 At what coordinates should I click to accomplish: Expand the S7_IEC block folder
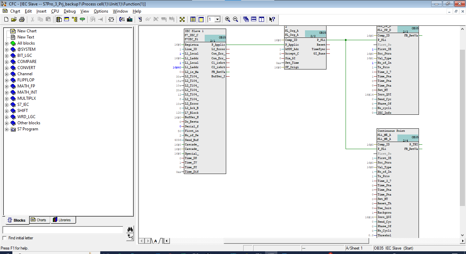tap(6, 105)
